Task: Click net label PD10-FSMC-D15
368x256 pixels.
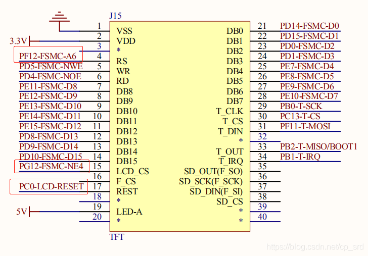Action: 51,157
